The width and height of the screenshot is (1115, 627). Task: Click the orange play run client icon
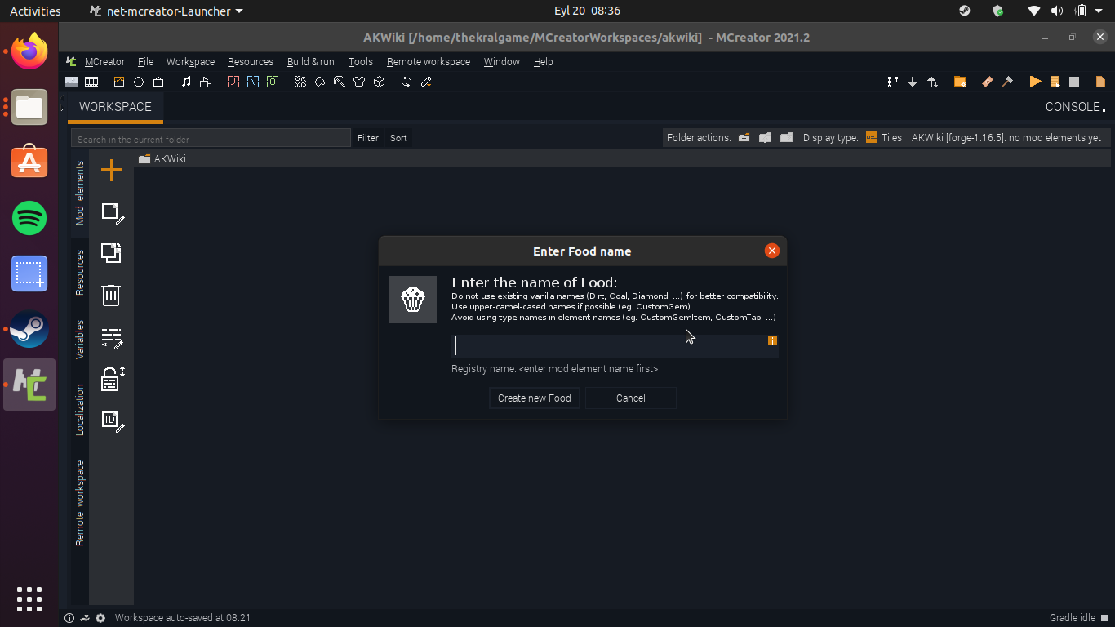pyautogui.click(x=1035, y=82)
